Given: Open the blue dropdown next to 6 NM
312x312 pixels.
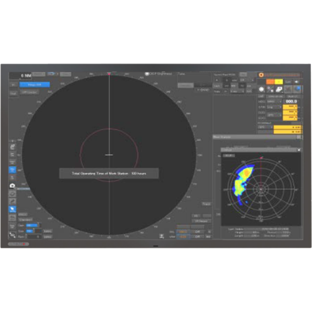Looking at the screenshot, I should tap(53, 74).
